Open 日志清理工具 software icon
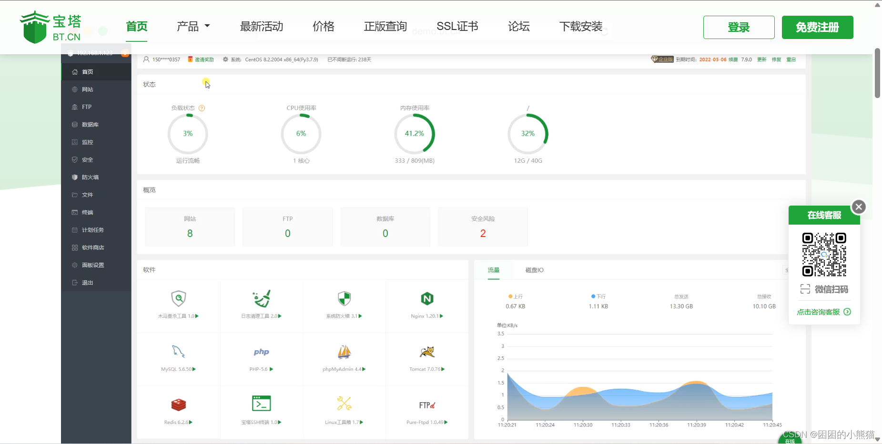The width and height of the screenshot is (882, 444). (x=261, y=299)
